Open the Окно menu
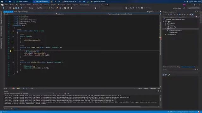Screen dimensions: 202x113 tap(69, 5)
